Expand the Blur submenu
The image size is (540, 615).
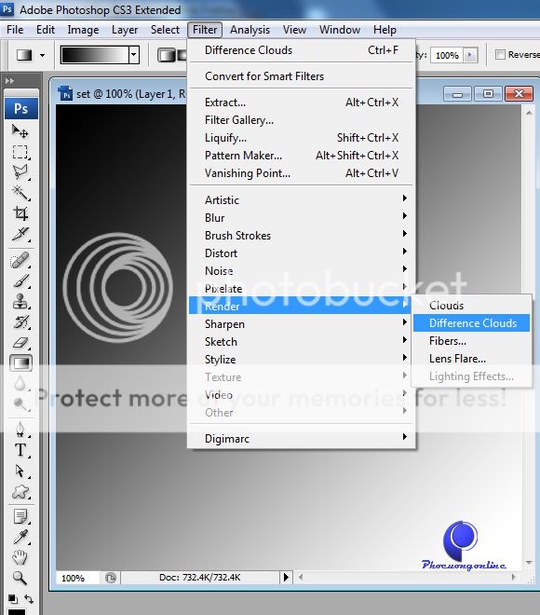click(301, 218)
